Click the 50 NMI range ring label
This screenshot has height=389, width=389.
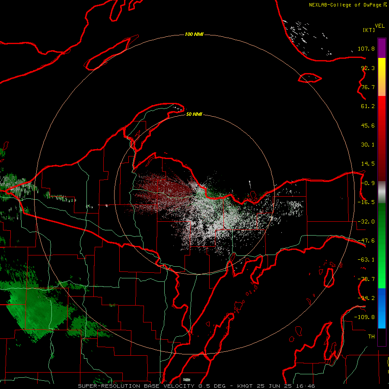pos(194,114)
